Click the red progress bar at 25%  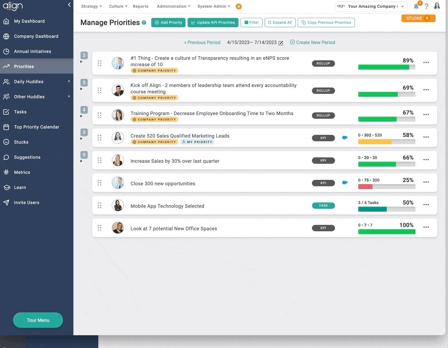pos(365,187)
